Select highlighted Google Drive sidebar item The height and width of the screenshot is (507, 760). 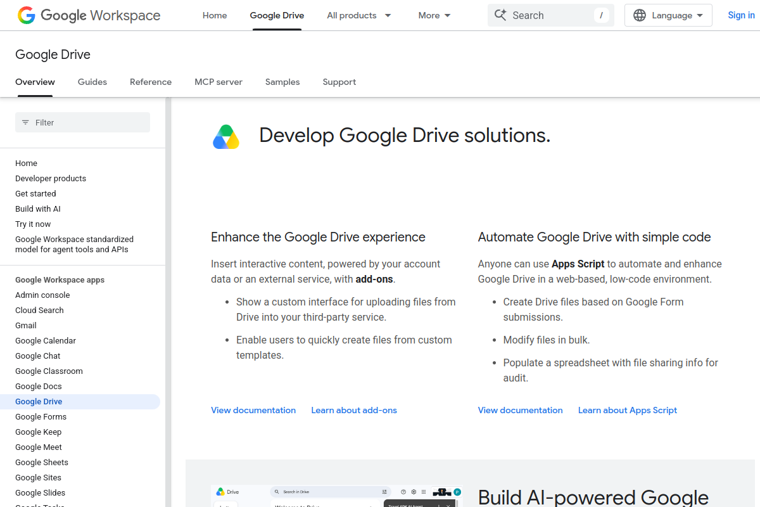(80, 401)
